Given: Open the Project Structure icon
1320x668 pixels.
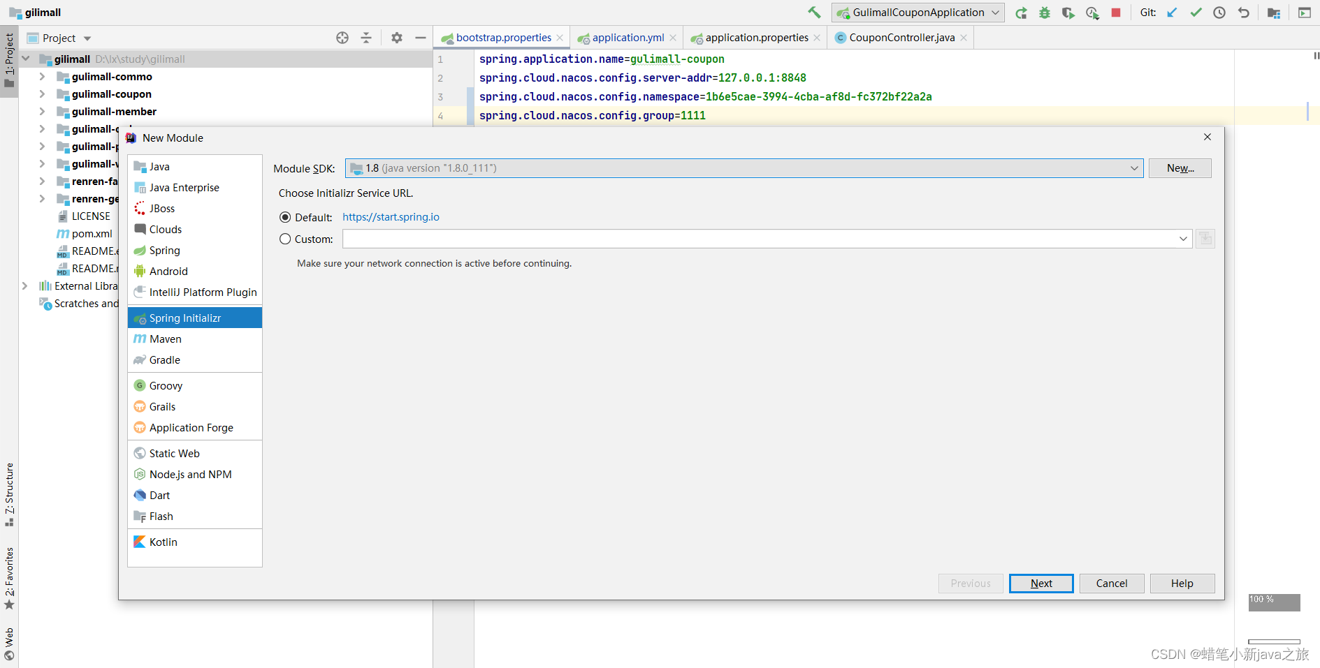Looking at the screenshot, I should point(1274,13).
